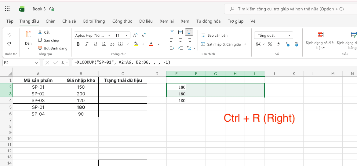
Task: Center text horizontally
Action: pyautogui.click(x=180, y=40)
